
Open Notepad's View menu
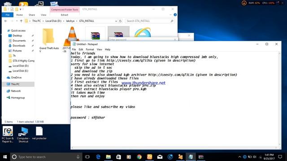100,50
